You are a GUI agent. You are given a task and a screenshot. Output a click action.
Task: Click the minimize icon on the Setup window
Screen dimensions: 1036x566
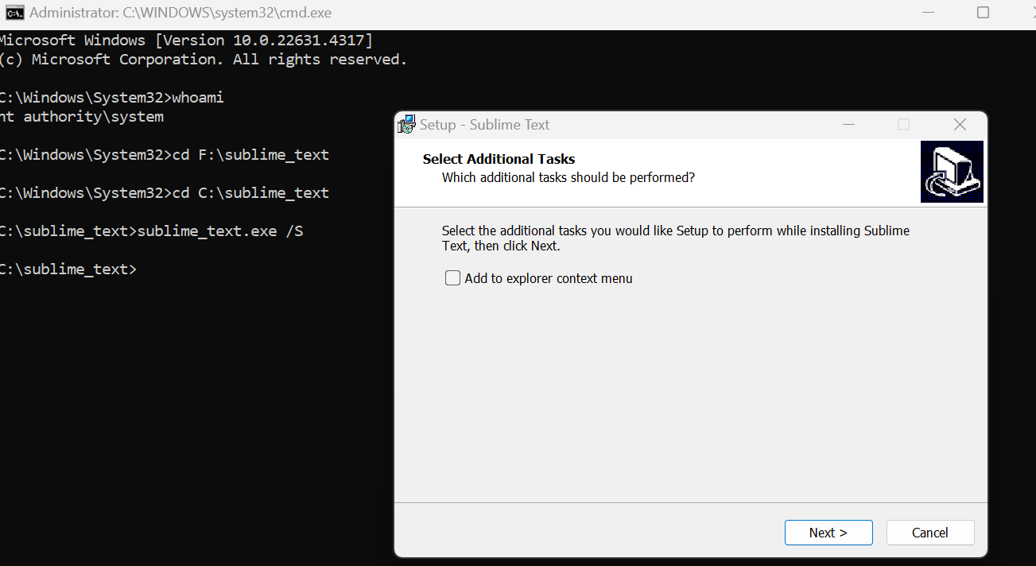848,124
